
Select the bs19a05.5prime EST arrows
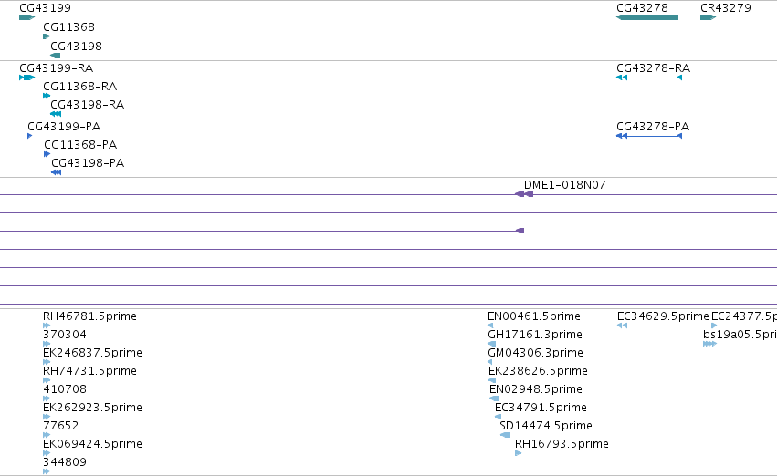coord(709,344)
